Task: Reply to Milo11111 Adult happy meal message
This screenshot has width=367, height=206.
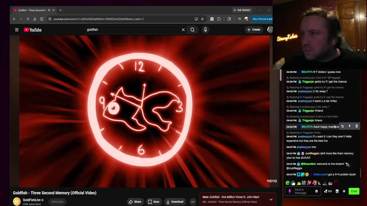Action: pyautogui.click(x=342, y=126)
